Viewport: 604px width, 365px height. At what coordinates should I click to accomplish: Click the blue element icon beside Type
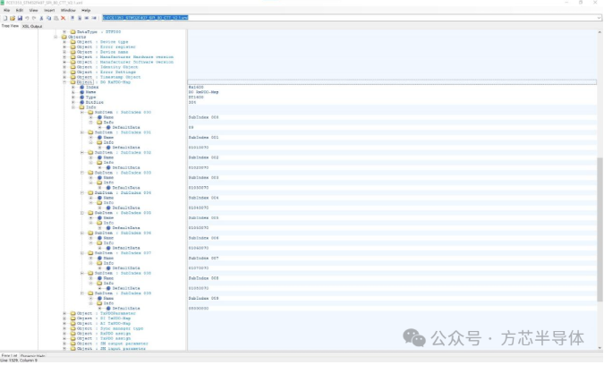81,98
